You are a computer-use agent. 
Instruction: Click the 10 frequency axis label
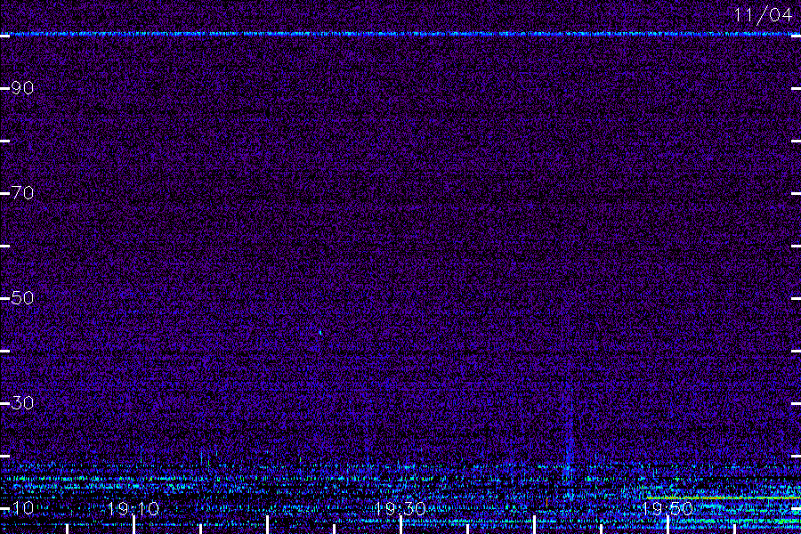(x=22, y=508)
